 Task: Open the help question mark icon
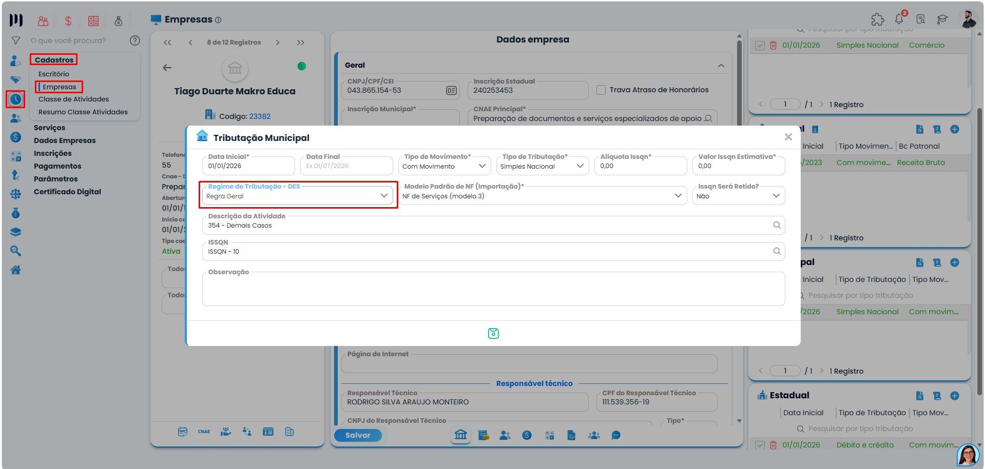(x=135, y=40)
